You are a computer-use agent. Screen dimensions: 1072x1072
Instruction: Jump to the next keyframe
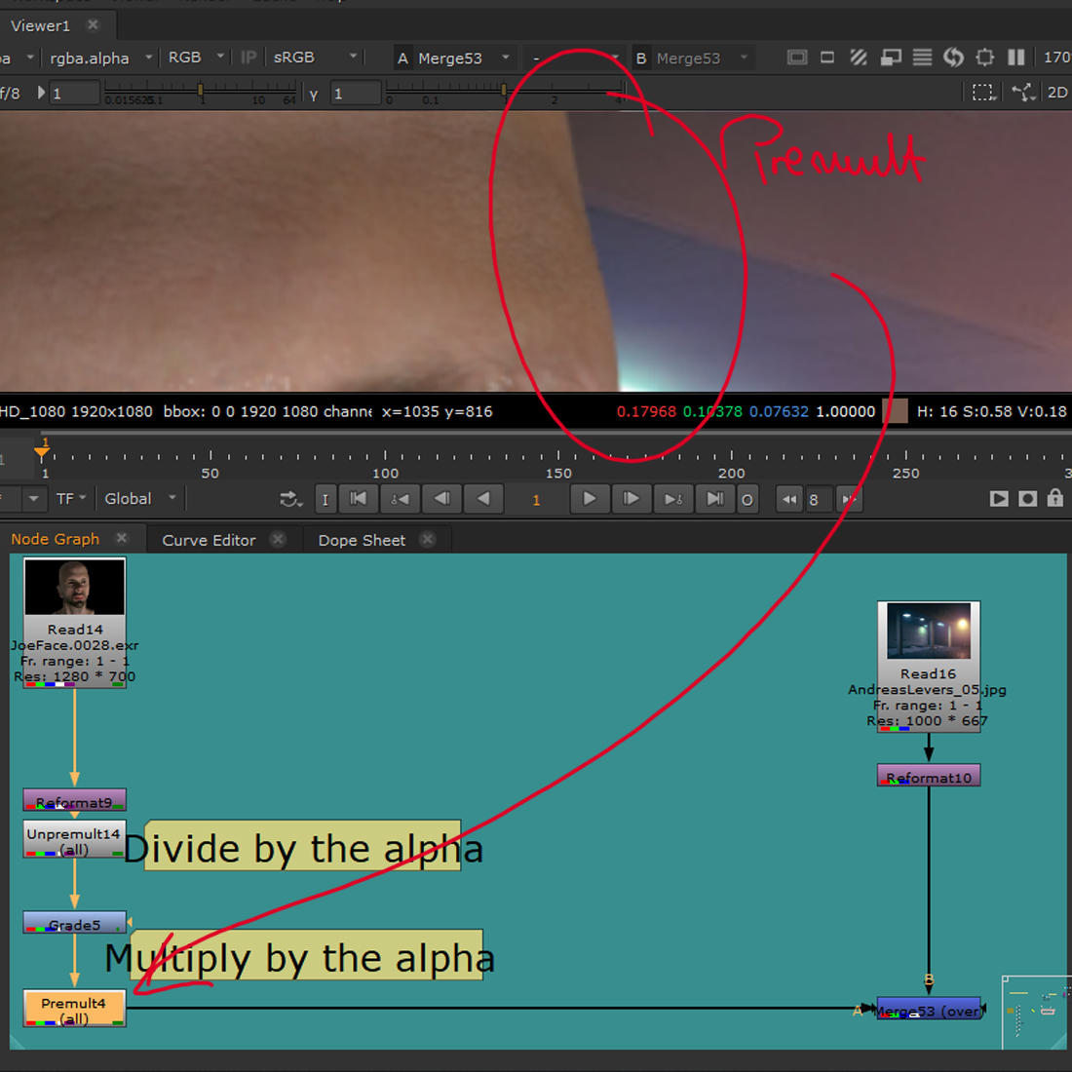[x=673, y=499]
